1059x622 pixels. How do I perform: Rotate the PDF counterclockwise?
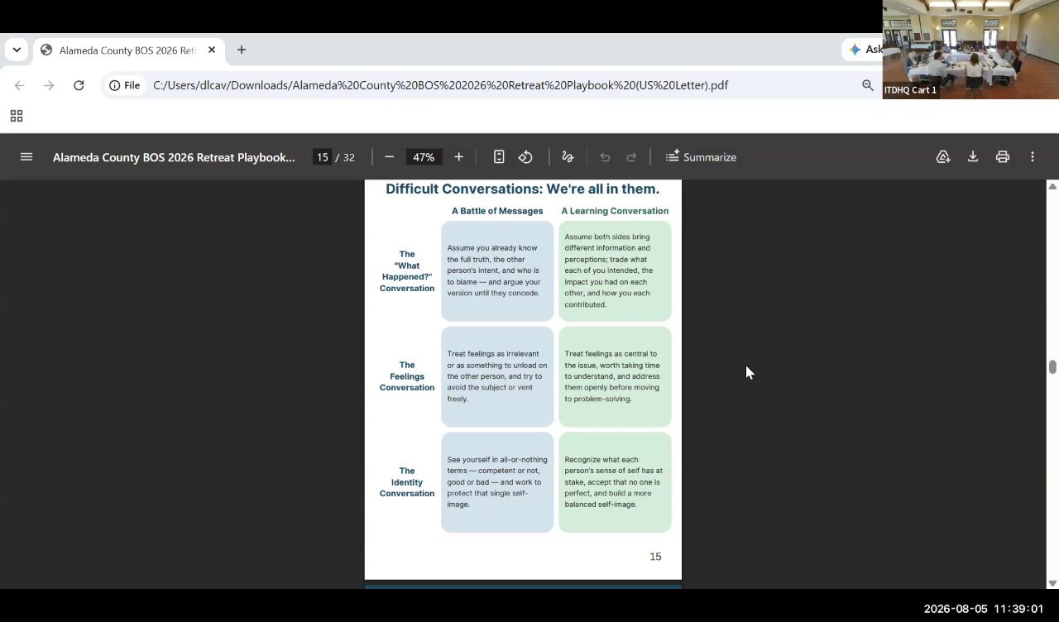(525, 157)
